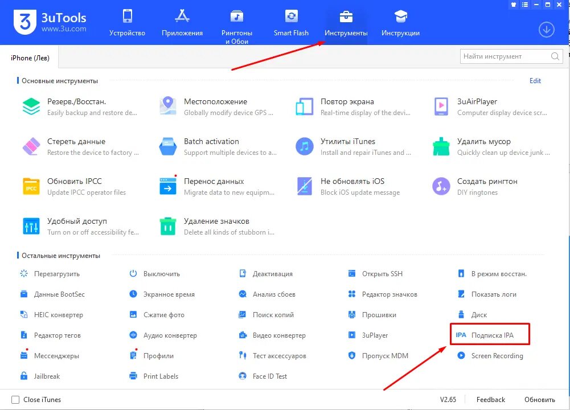Click the Edit link
The width and height of the screenshot is (570, 410).
(x=535, y=81)
